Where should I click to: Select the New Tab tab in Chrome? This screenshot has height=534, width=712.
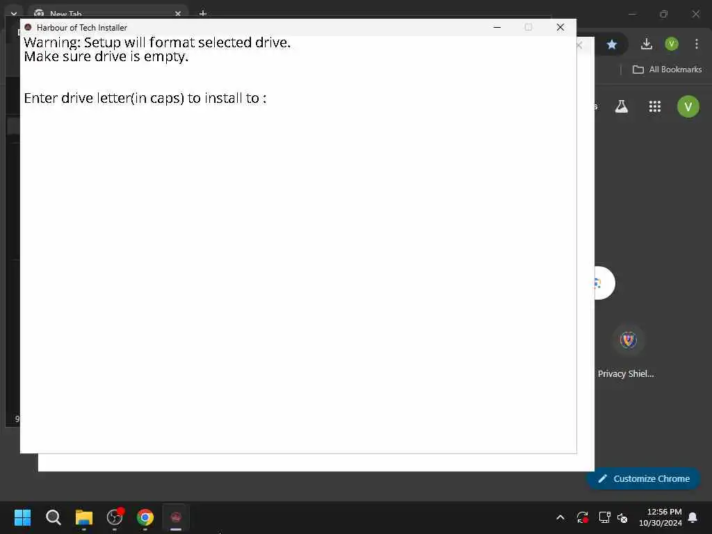click(108, 14)
